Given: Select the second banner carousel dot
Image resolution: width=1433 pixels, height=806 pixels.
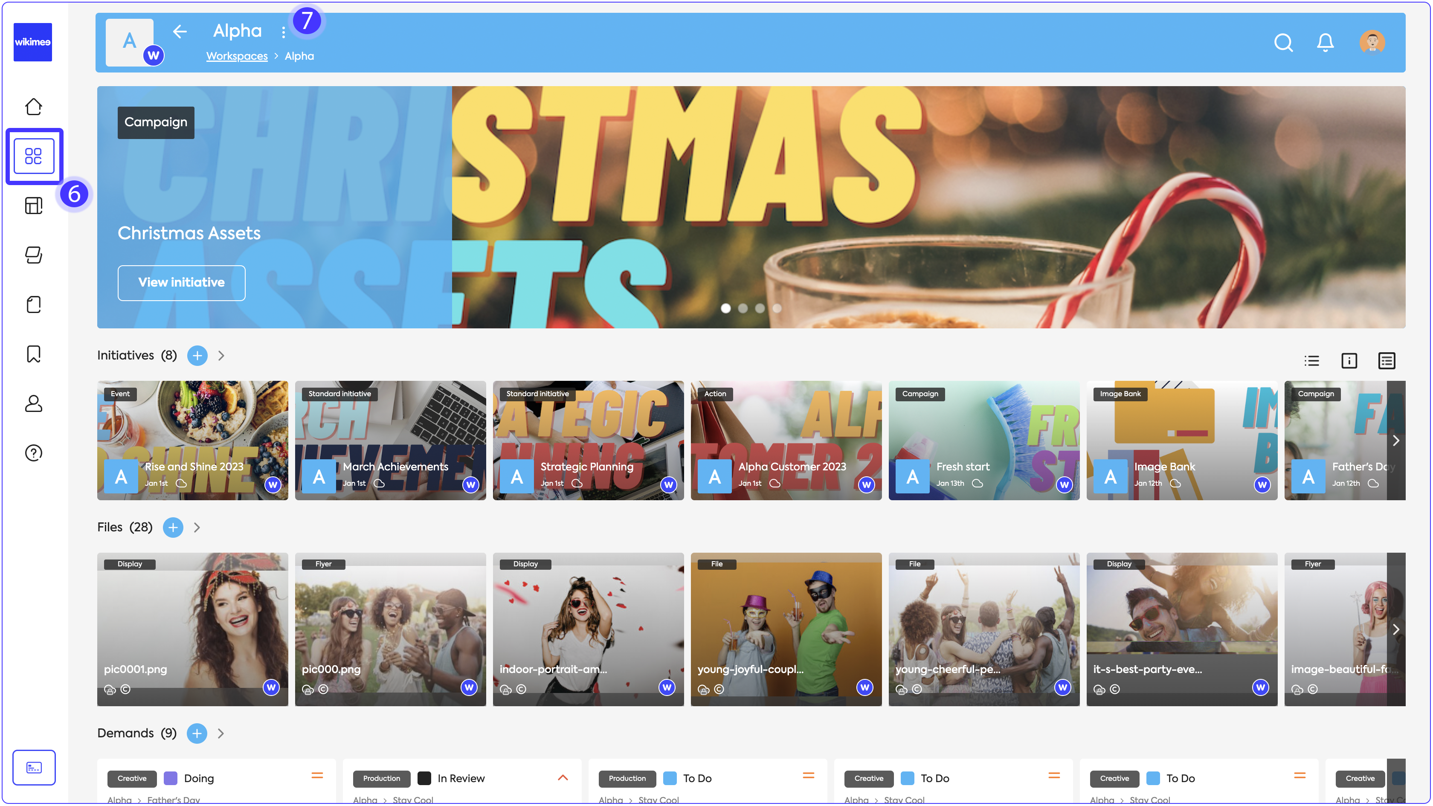Looking at the screenshot, I should [743, 308].
